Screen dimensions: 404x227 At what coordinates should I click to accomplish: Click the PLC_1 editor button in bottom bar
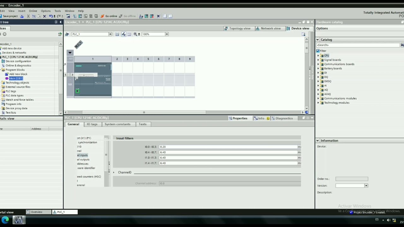[65, 212]
